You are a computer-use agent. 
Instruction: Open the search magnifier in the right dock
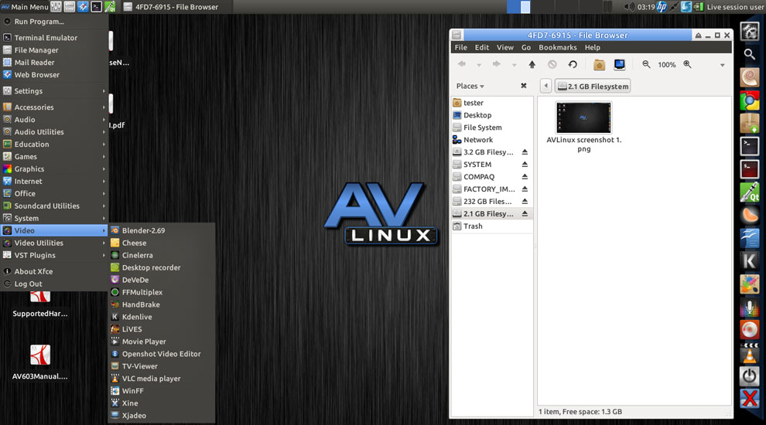pos(750,54)
